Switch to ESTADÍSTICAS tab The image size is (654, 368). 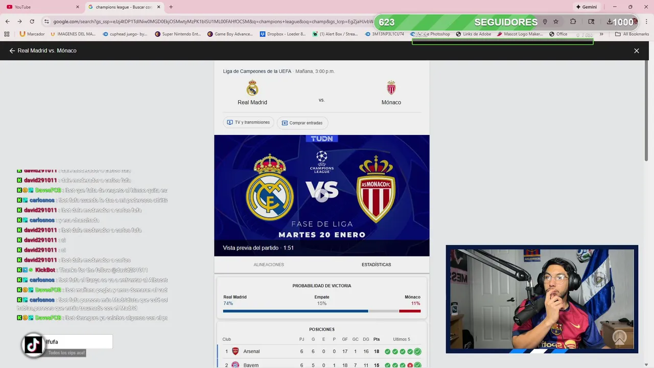point(376,265)
